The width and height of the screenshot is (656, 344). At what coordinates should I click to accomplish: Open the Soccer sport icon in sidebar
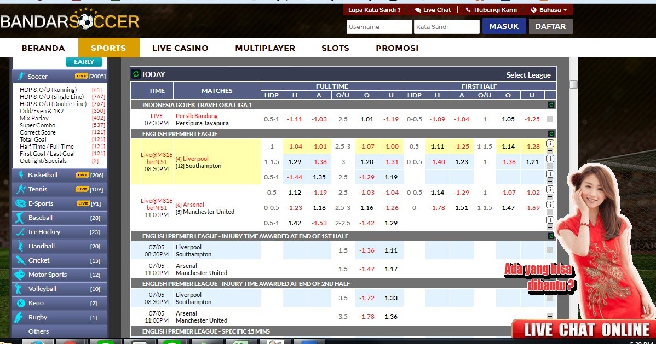point(20,76)
